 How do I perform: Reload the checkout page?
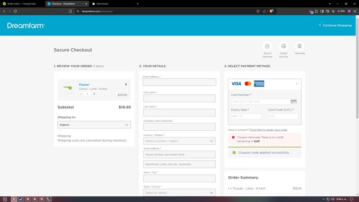tap(15, 11)
